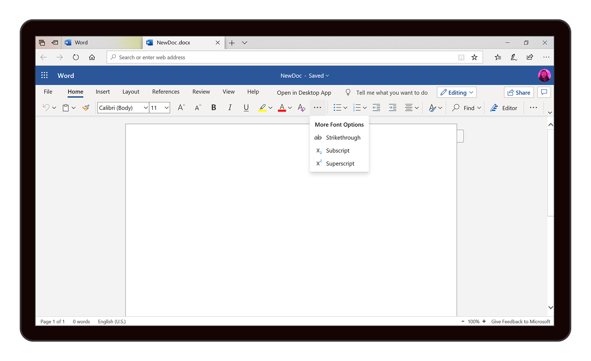Click the Paste clipboard icon

[x=66, y=108]
